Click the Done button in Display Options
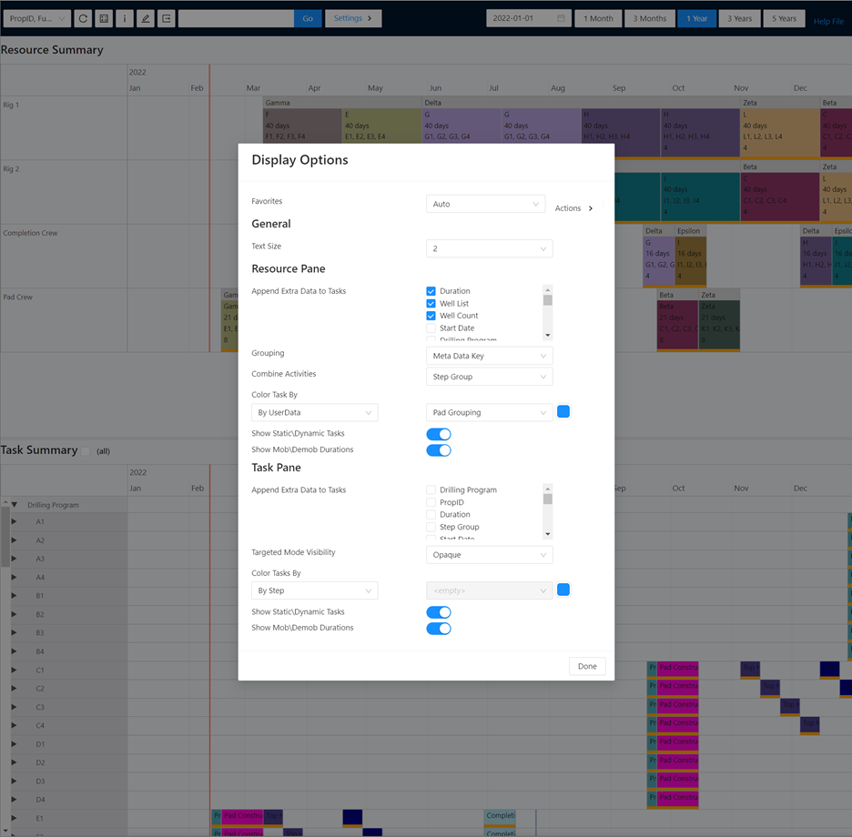This screenshot has width=852, height=837. [x=586, y=666]
